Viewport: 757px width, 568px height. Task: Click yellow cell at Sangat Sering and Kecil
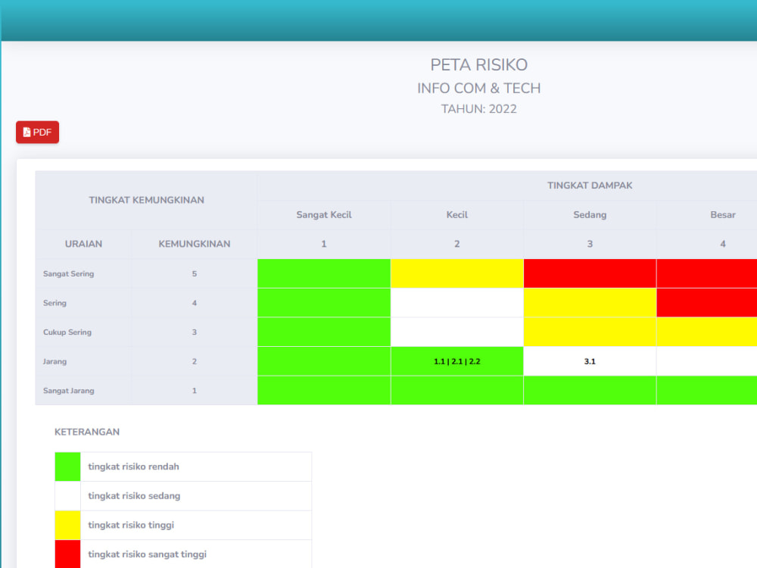pos(456,273)
